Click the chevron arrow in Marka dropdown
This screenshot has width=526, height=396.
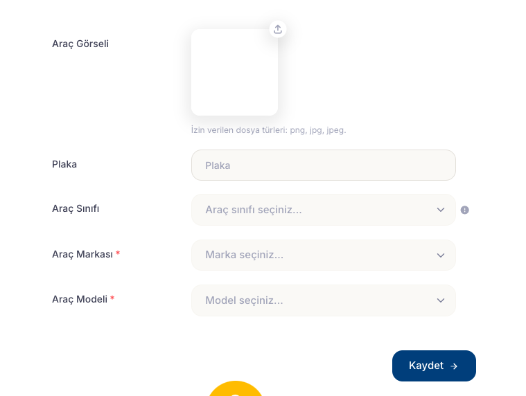(x=441, y=255)
